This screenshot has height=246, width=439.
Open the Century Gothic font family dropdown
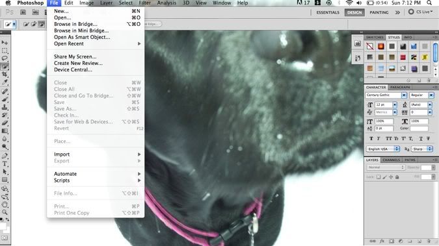click(x=404, y=95)
